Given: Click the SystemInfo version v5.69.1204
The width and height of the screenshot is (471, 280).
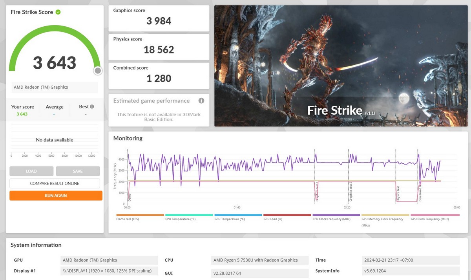Looking at the screenshot, I should click(x=410, y=271).
